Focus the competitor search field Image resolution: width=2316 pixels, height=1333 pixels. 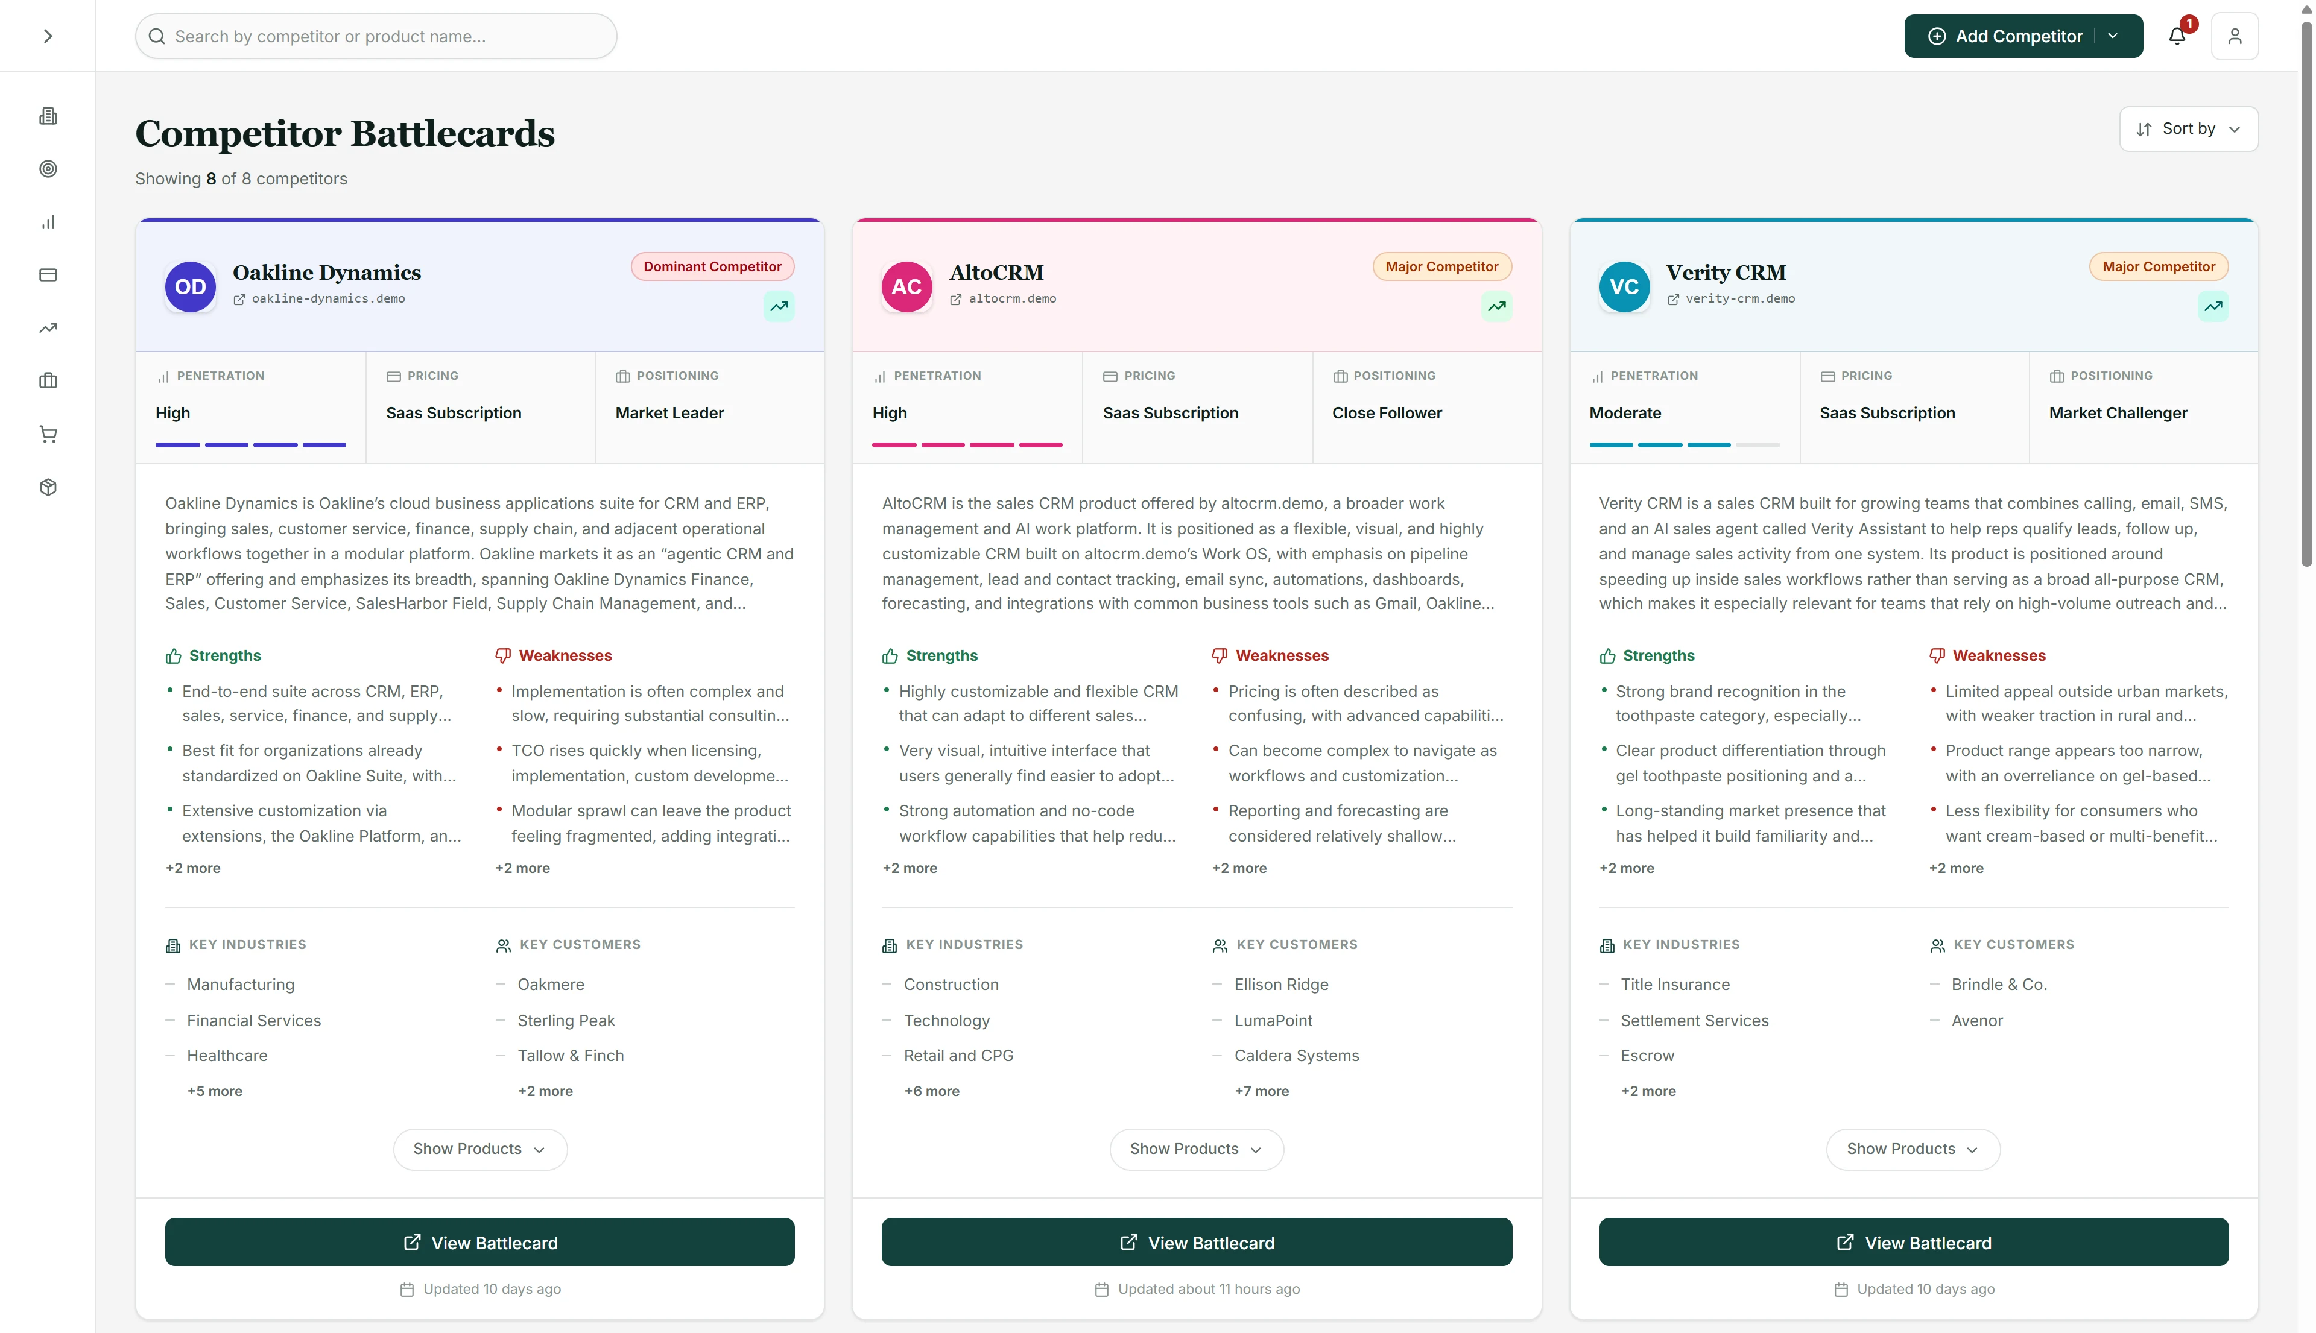pos(376,36)
